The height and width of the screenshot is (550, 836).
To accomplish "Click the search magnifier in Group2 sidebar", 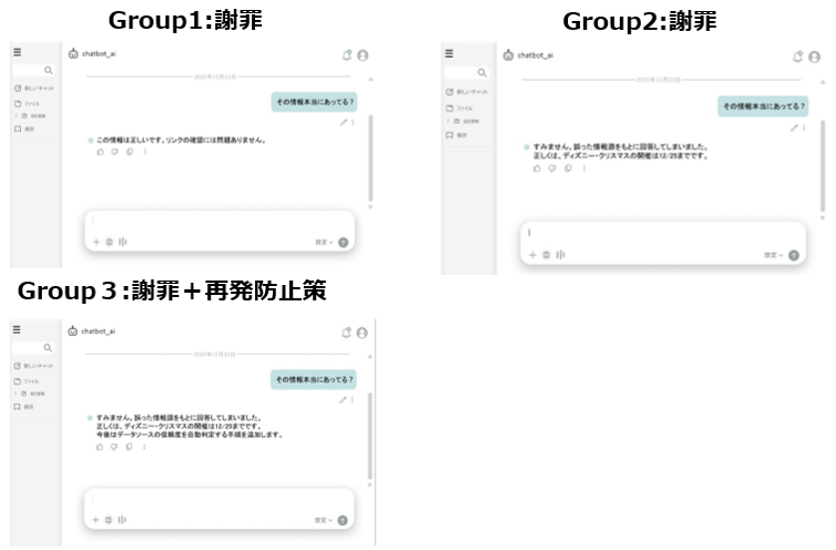I will pos(482,73).
